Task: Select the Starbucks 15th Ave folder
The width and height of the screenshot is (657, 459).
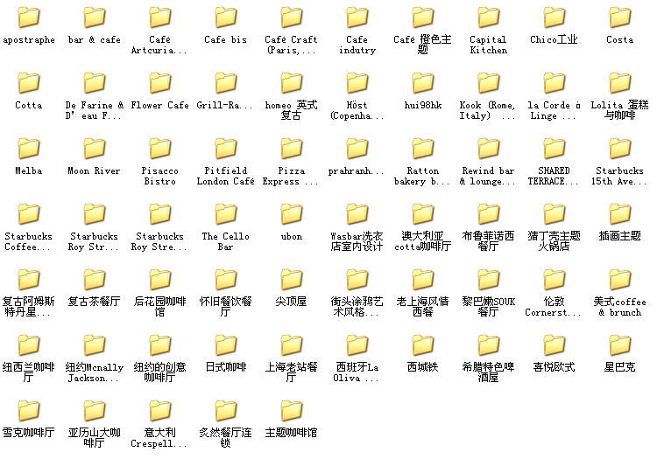Action: coord(619,149)
